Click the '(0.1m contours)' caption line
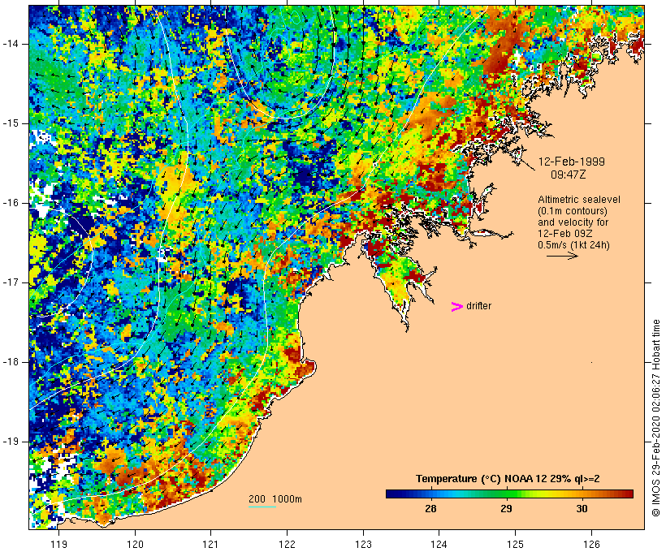 click(573, 211)
